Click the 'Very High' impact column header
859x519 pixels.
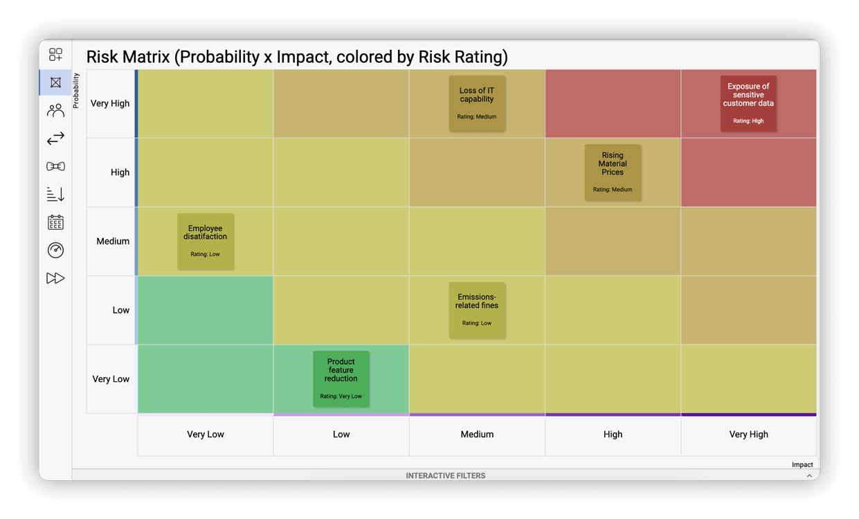coord(748,435)
